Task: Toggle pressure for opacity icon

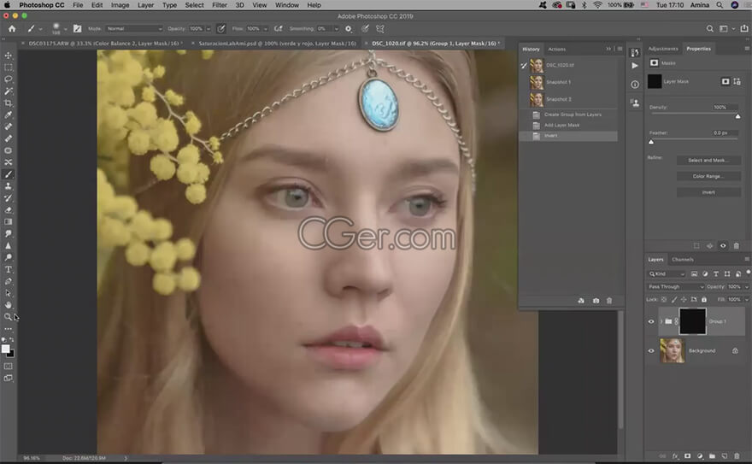Action: (x=221, y=29)
